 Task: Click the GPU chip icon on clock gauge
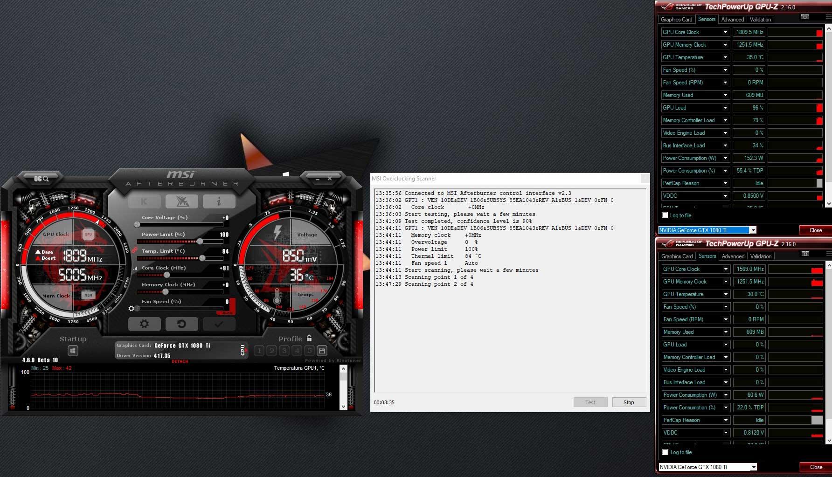[x=88, y=235]
